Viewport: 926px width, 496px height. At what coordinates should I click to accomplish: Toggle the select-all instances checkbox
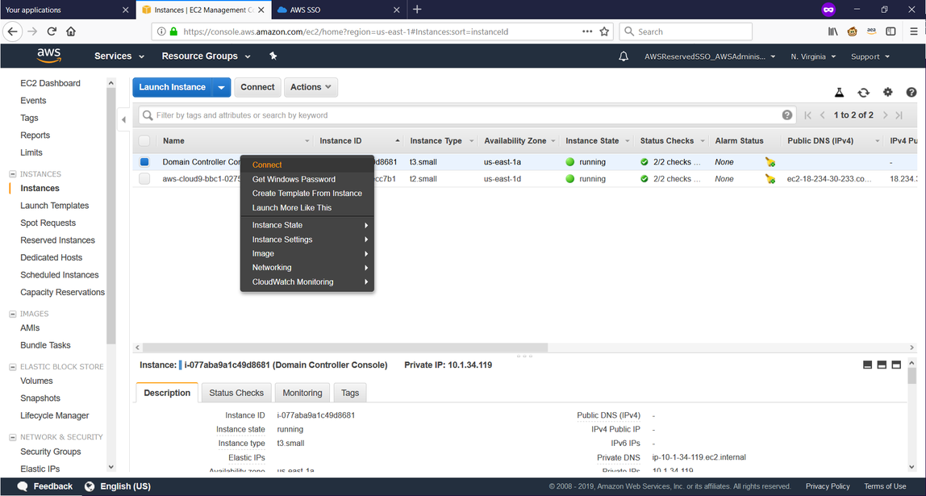tap(144, 140)
